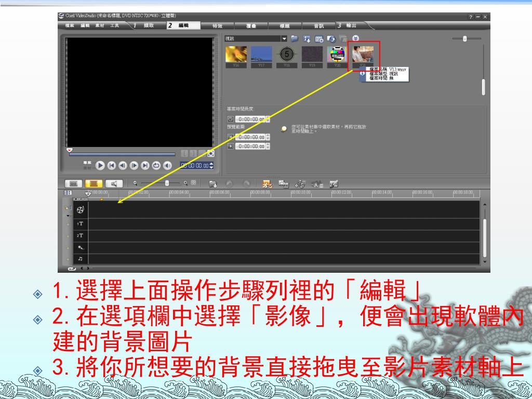Open the 標題 step tab
This screenshot has height=399, width=532.
point(285,26)
